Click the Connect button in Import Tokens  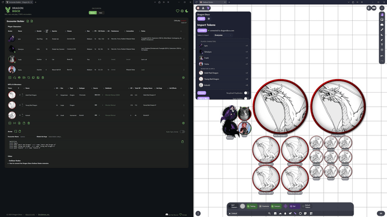[x=202, y=30]
